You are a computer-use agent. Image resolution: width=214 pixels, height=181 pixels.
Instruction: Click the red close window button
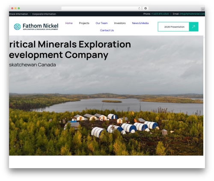click(12, 8)
